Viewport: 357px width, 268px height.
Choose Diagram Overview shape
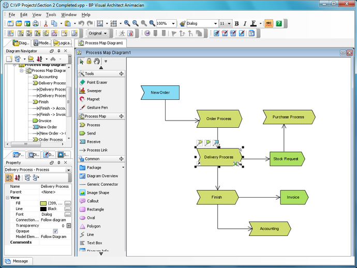click(x=101, y=176)
